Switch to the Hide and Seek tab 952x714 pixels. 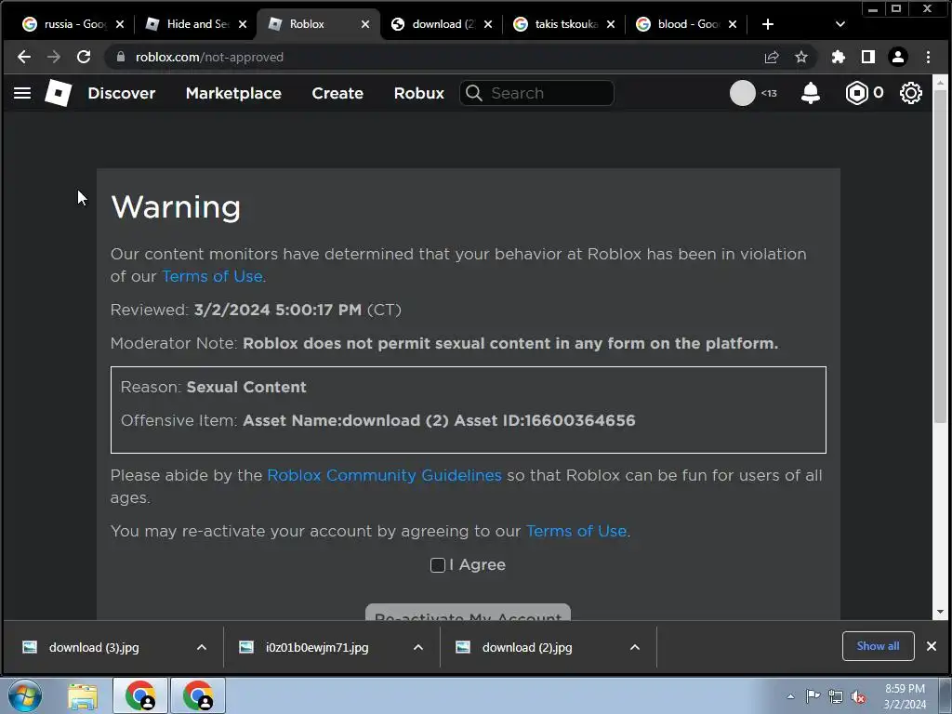(x=195, y=24)
